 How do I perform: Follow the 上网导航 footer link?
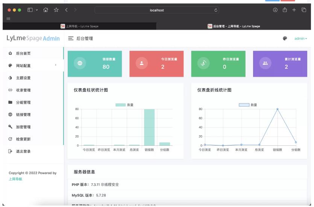click(15, 179)
